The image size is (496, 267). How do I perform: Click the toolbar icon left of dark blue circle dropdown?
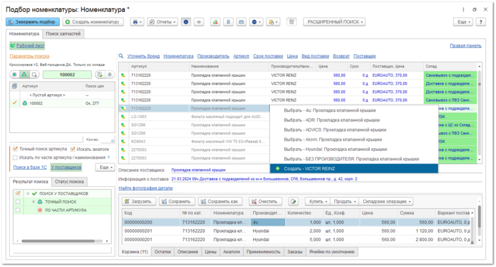(241, 22)
